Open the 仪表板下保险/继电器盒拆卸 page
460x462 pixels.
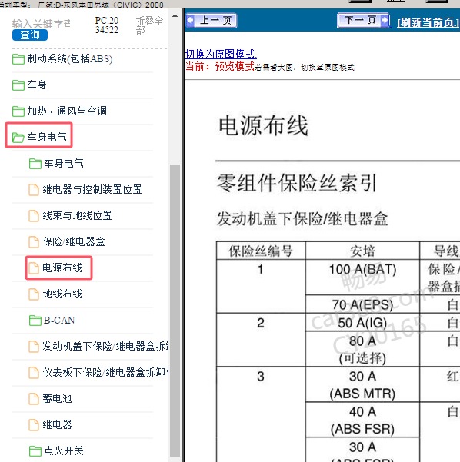pos(106,372)
